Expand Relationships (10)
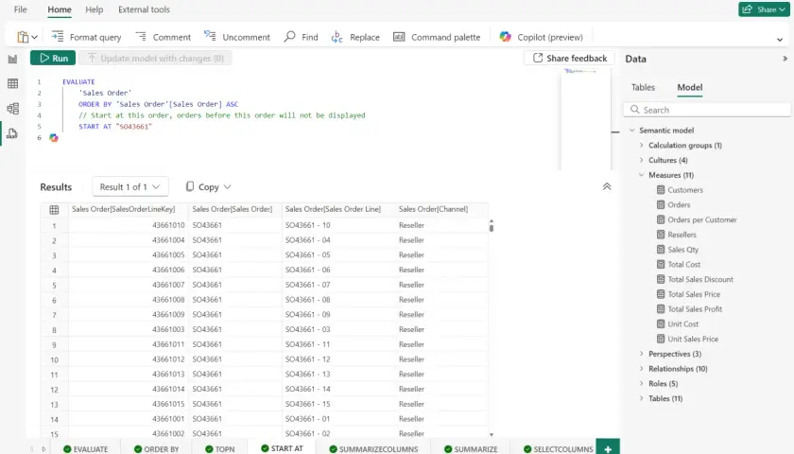794x454 pixels. pyautogui.click(x=642, y=369)
